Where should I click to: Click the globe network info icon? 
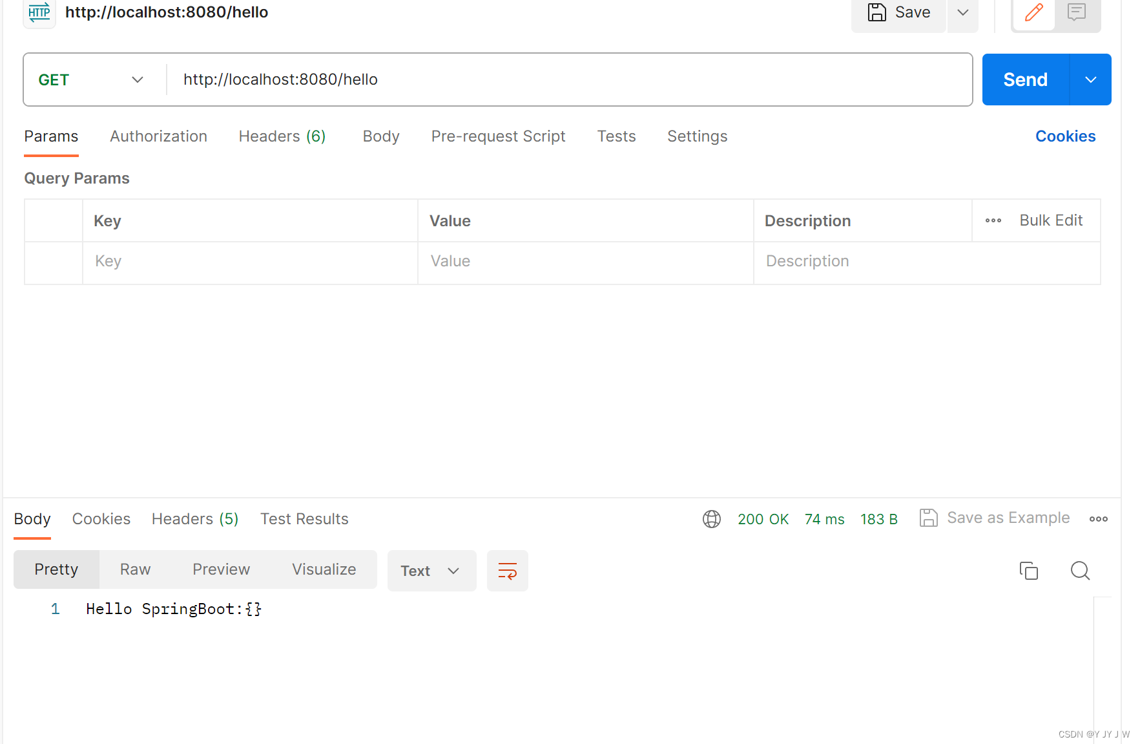[x=712, y=518]
